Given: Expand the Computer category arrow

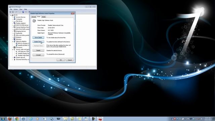Looking at the screenshot, I should pyautogui.click(x=12, y=19).
